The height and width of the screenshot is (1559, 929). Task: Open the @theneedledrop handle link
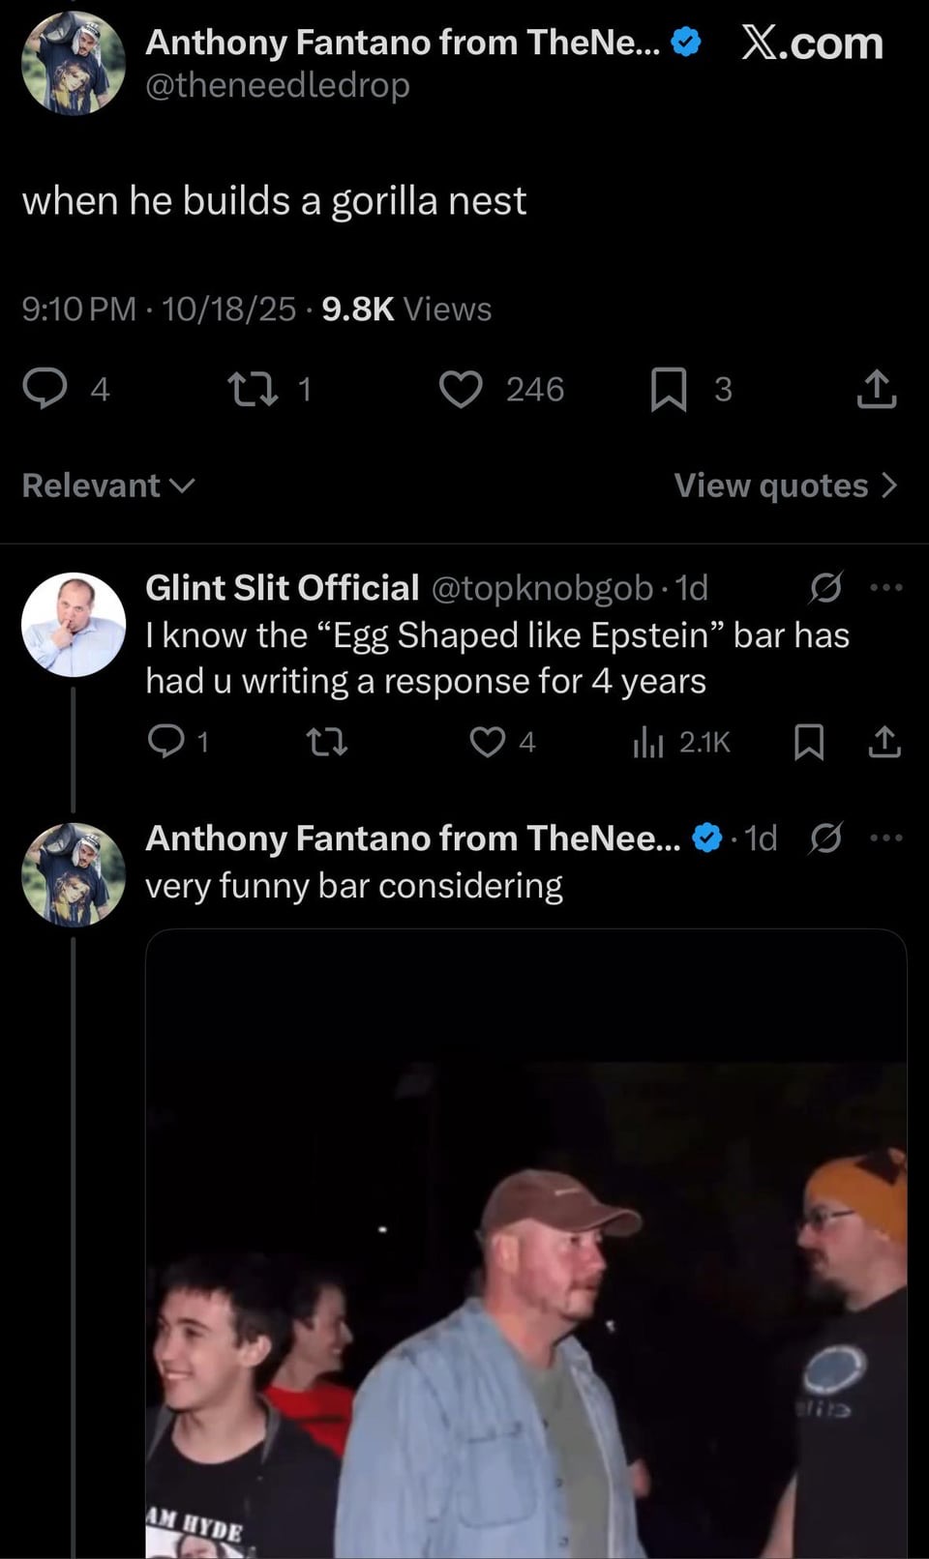pyautogui.click(x=278, y=85)
